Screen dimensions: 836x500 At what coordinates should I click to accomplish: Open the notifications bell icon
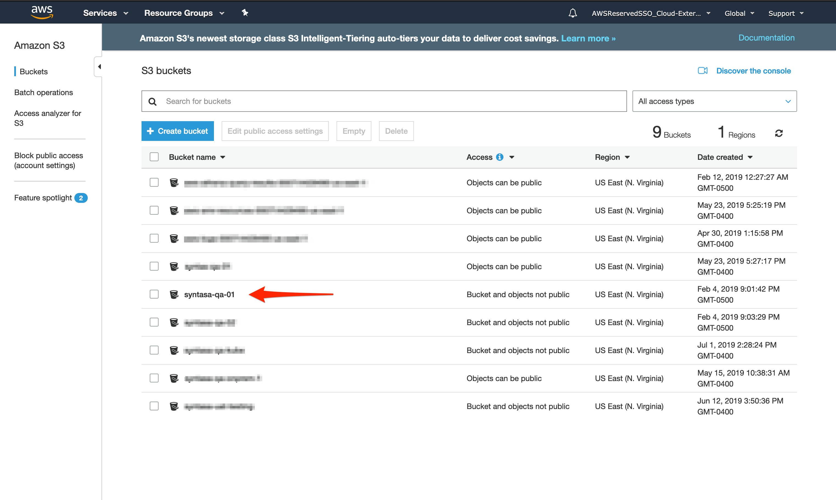pos(572,13)
